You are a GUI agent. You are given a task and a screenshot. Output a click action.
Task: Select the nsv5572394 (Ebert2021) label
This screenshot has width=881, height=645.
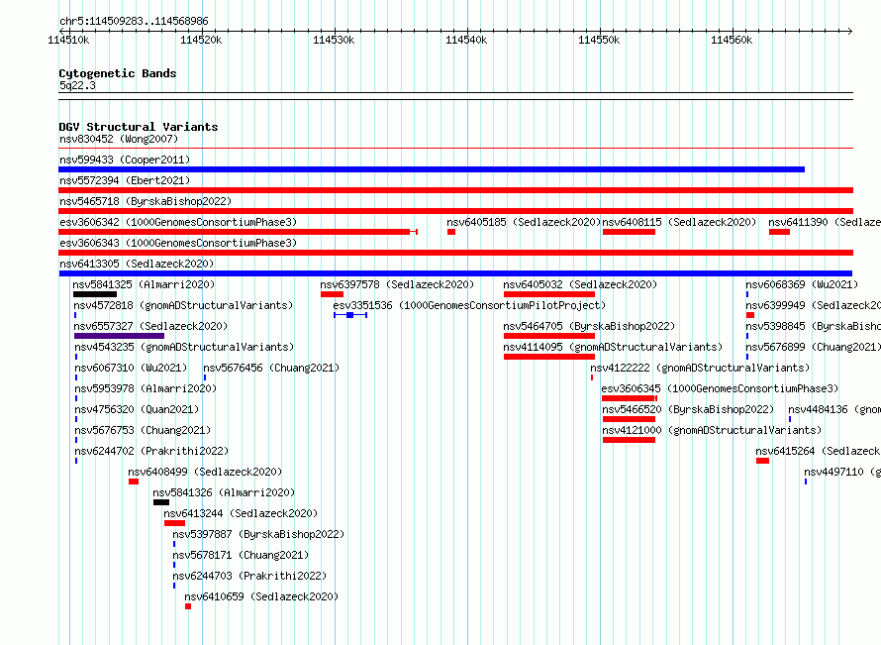125,180
